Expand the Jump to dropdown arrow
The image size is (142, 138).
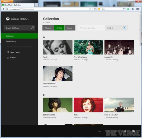[x=125, y=28]
